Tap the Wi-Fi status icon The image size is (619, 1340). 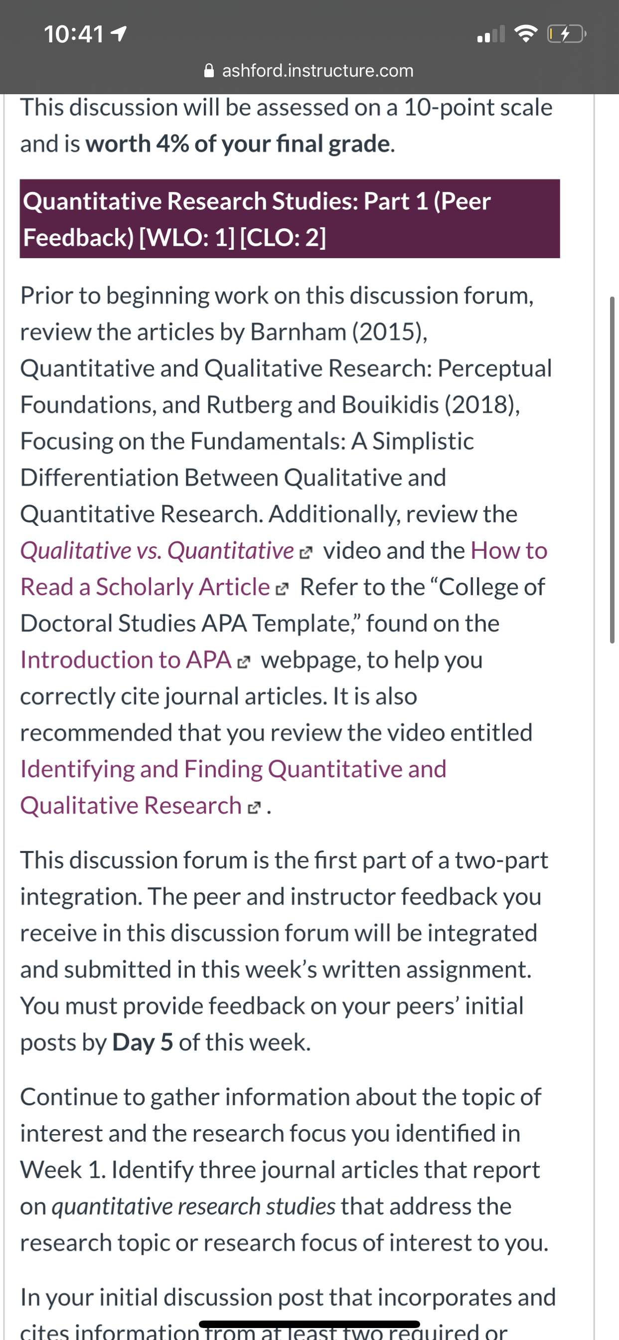pos(526,34)
